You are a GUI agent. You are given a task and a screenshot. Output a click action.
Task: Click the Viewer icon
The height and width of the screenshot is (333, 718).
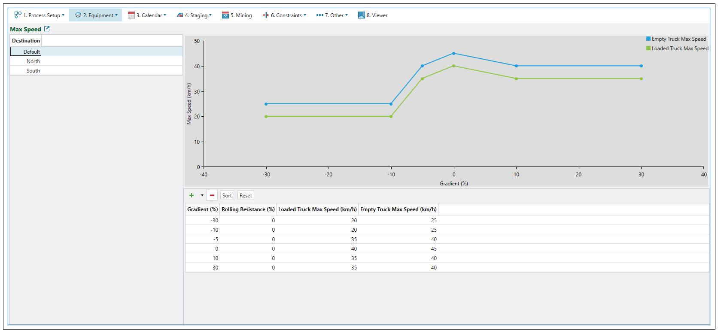pyautogui.click(x=362, y=15)
